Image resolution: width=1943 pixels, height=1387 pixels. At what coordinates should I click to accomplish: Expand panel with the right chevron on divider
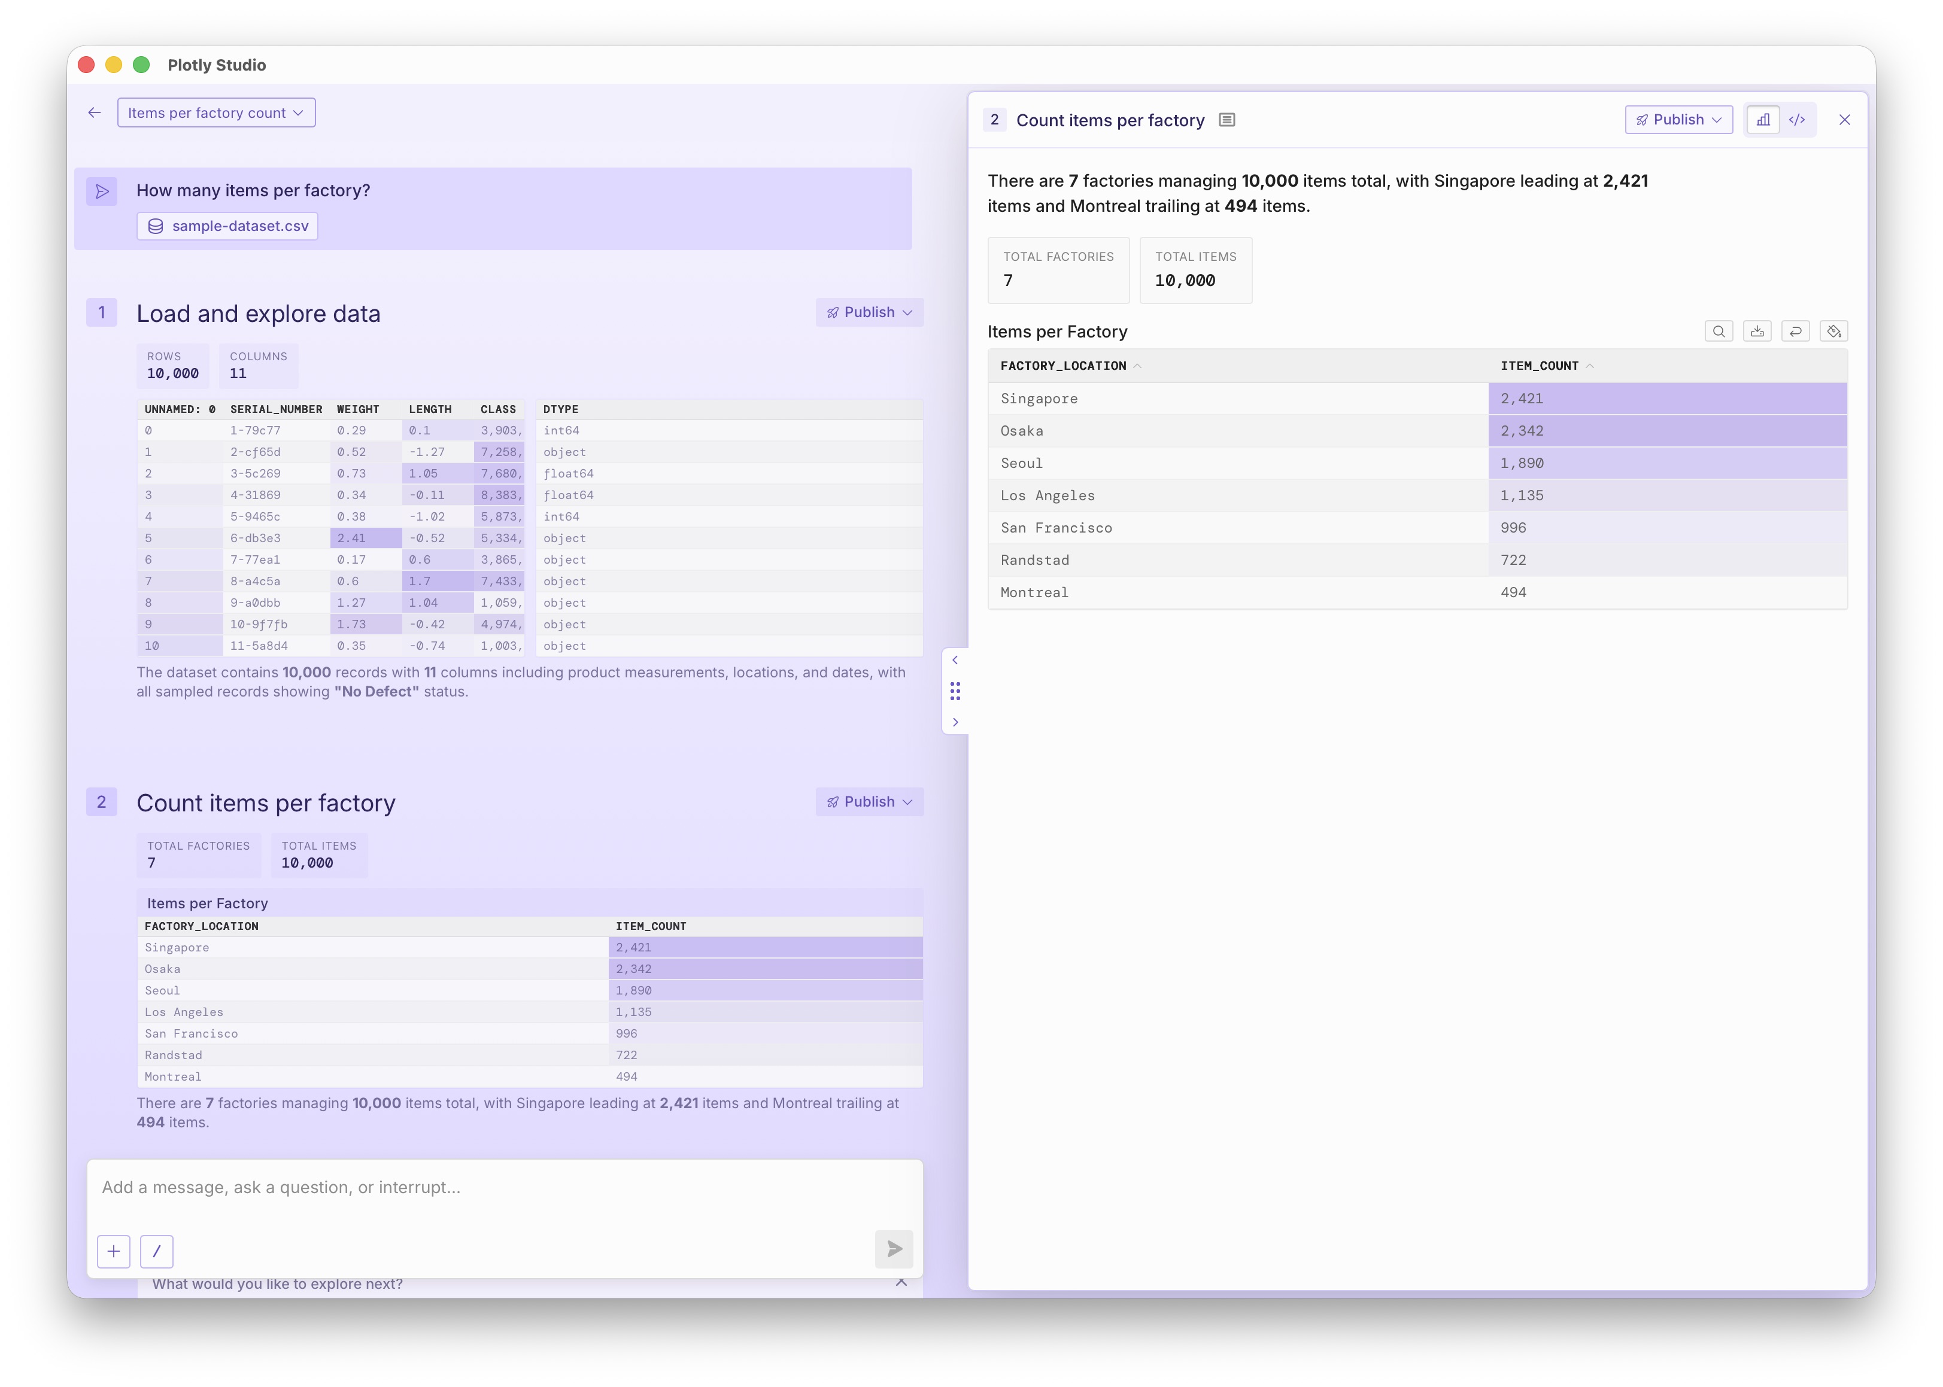(x=954, y=723)
